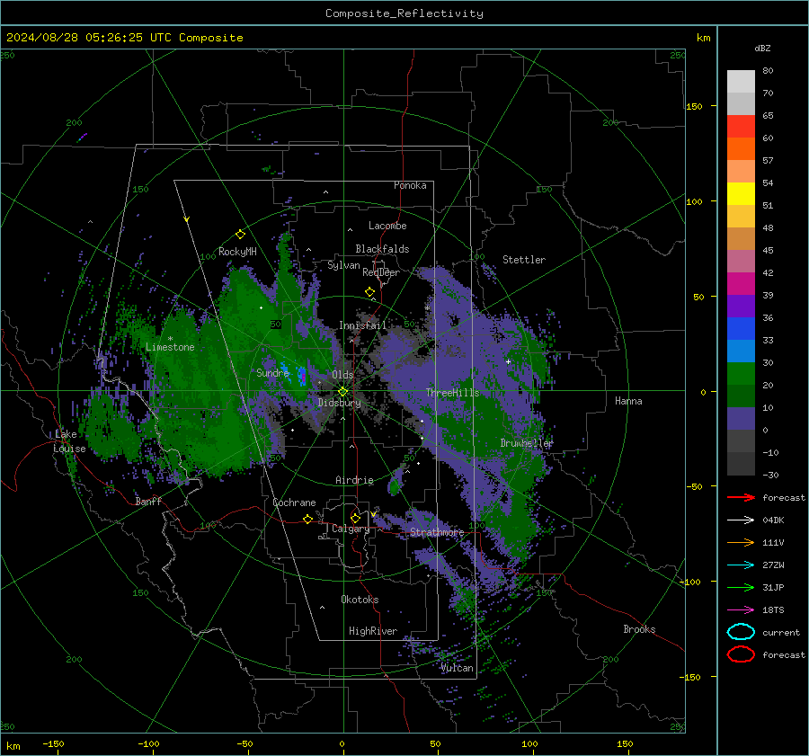Click the RedDeer city label
This screenshot has height=756, width=809.
(381, 272)
